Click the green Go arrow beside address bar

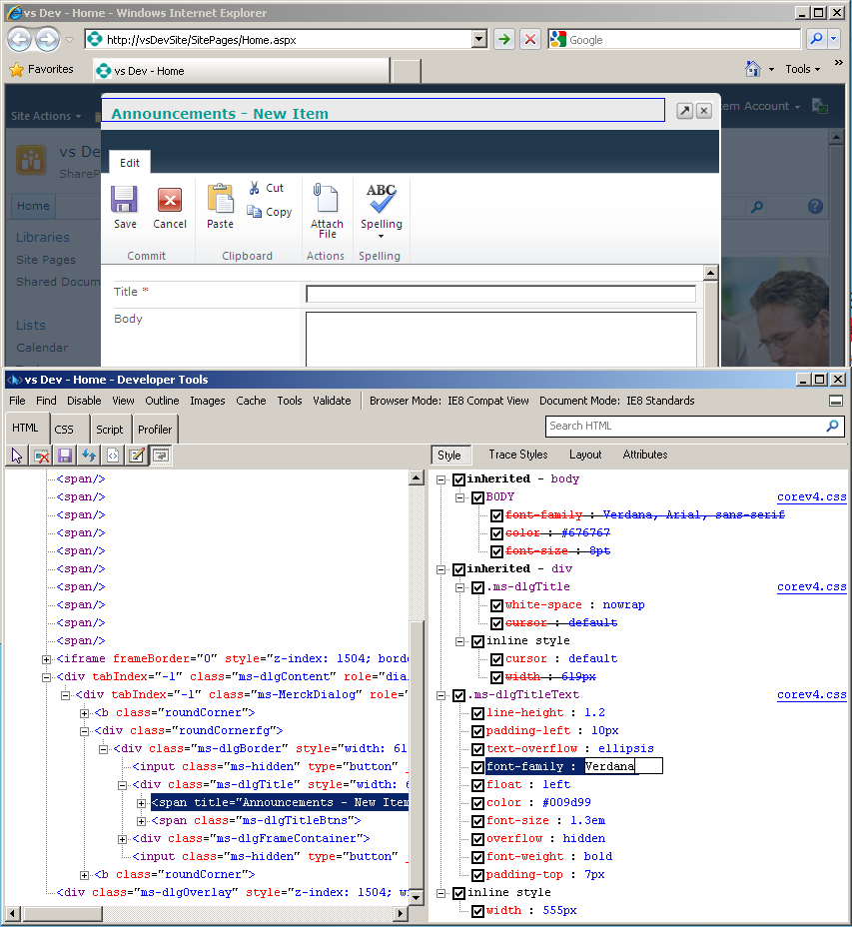point(504,40)
